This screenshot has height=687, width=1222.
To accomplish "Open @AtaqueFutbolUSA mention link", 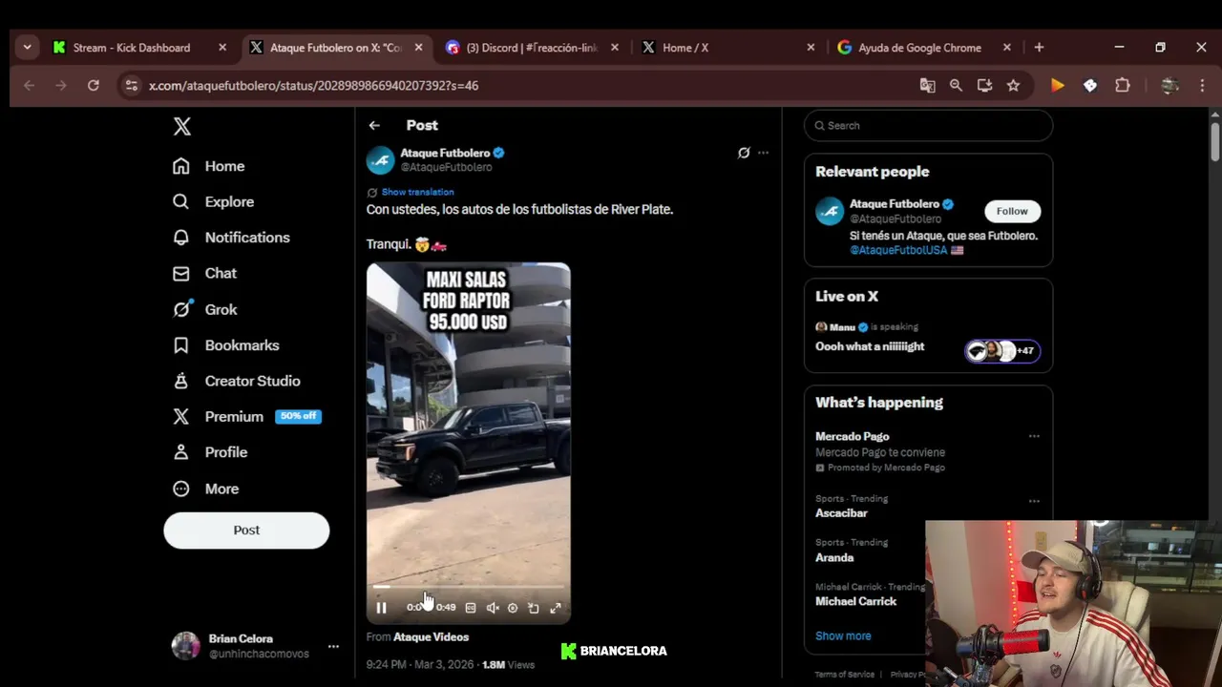I will 898,250.
